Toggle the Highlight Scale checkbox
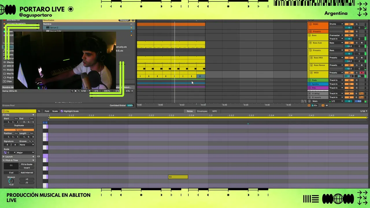This screenshot has height=208, width=370. pos(62,111)
